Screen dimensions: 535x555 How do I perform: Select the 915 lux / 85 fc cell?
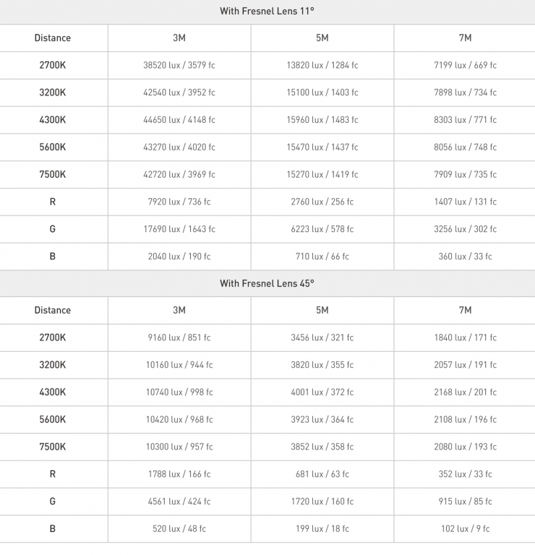point(465,502)
